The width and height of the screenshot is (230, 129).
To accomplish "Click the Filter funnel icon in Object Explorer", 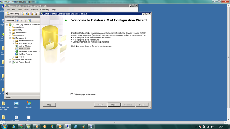I will tap(25, 21).
